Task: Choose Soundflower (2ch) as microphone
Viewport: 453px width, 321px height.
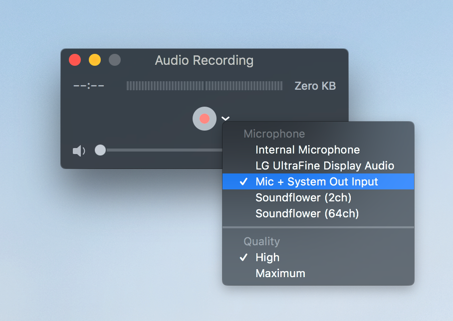Action: tap(318, 198)
